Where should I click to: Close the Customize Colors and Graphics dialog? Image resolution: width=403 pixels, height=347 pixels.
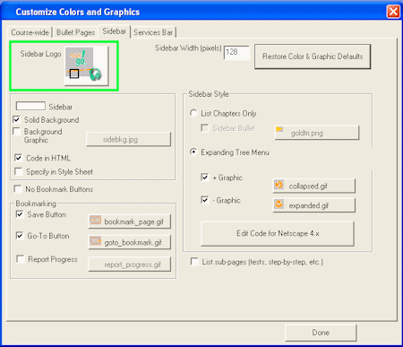coord(393,12)
